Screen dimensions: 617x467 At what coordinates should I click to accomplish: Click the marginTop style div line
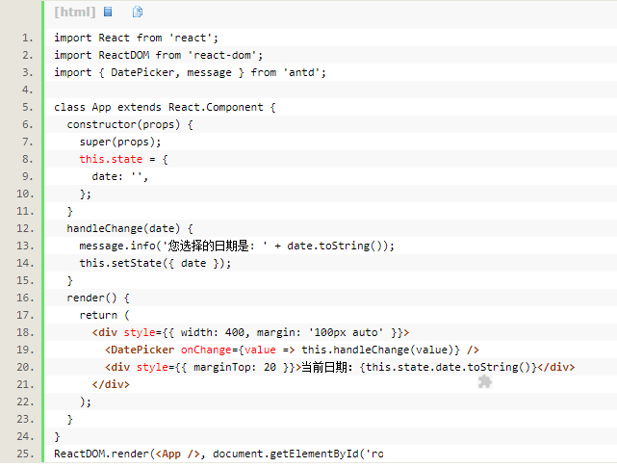pyautogui.click(x=339, y=367)
